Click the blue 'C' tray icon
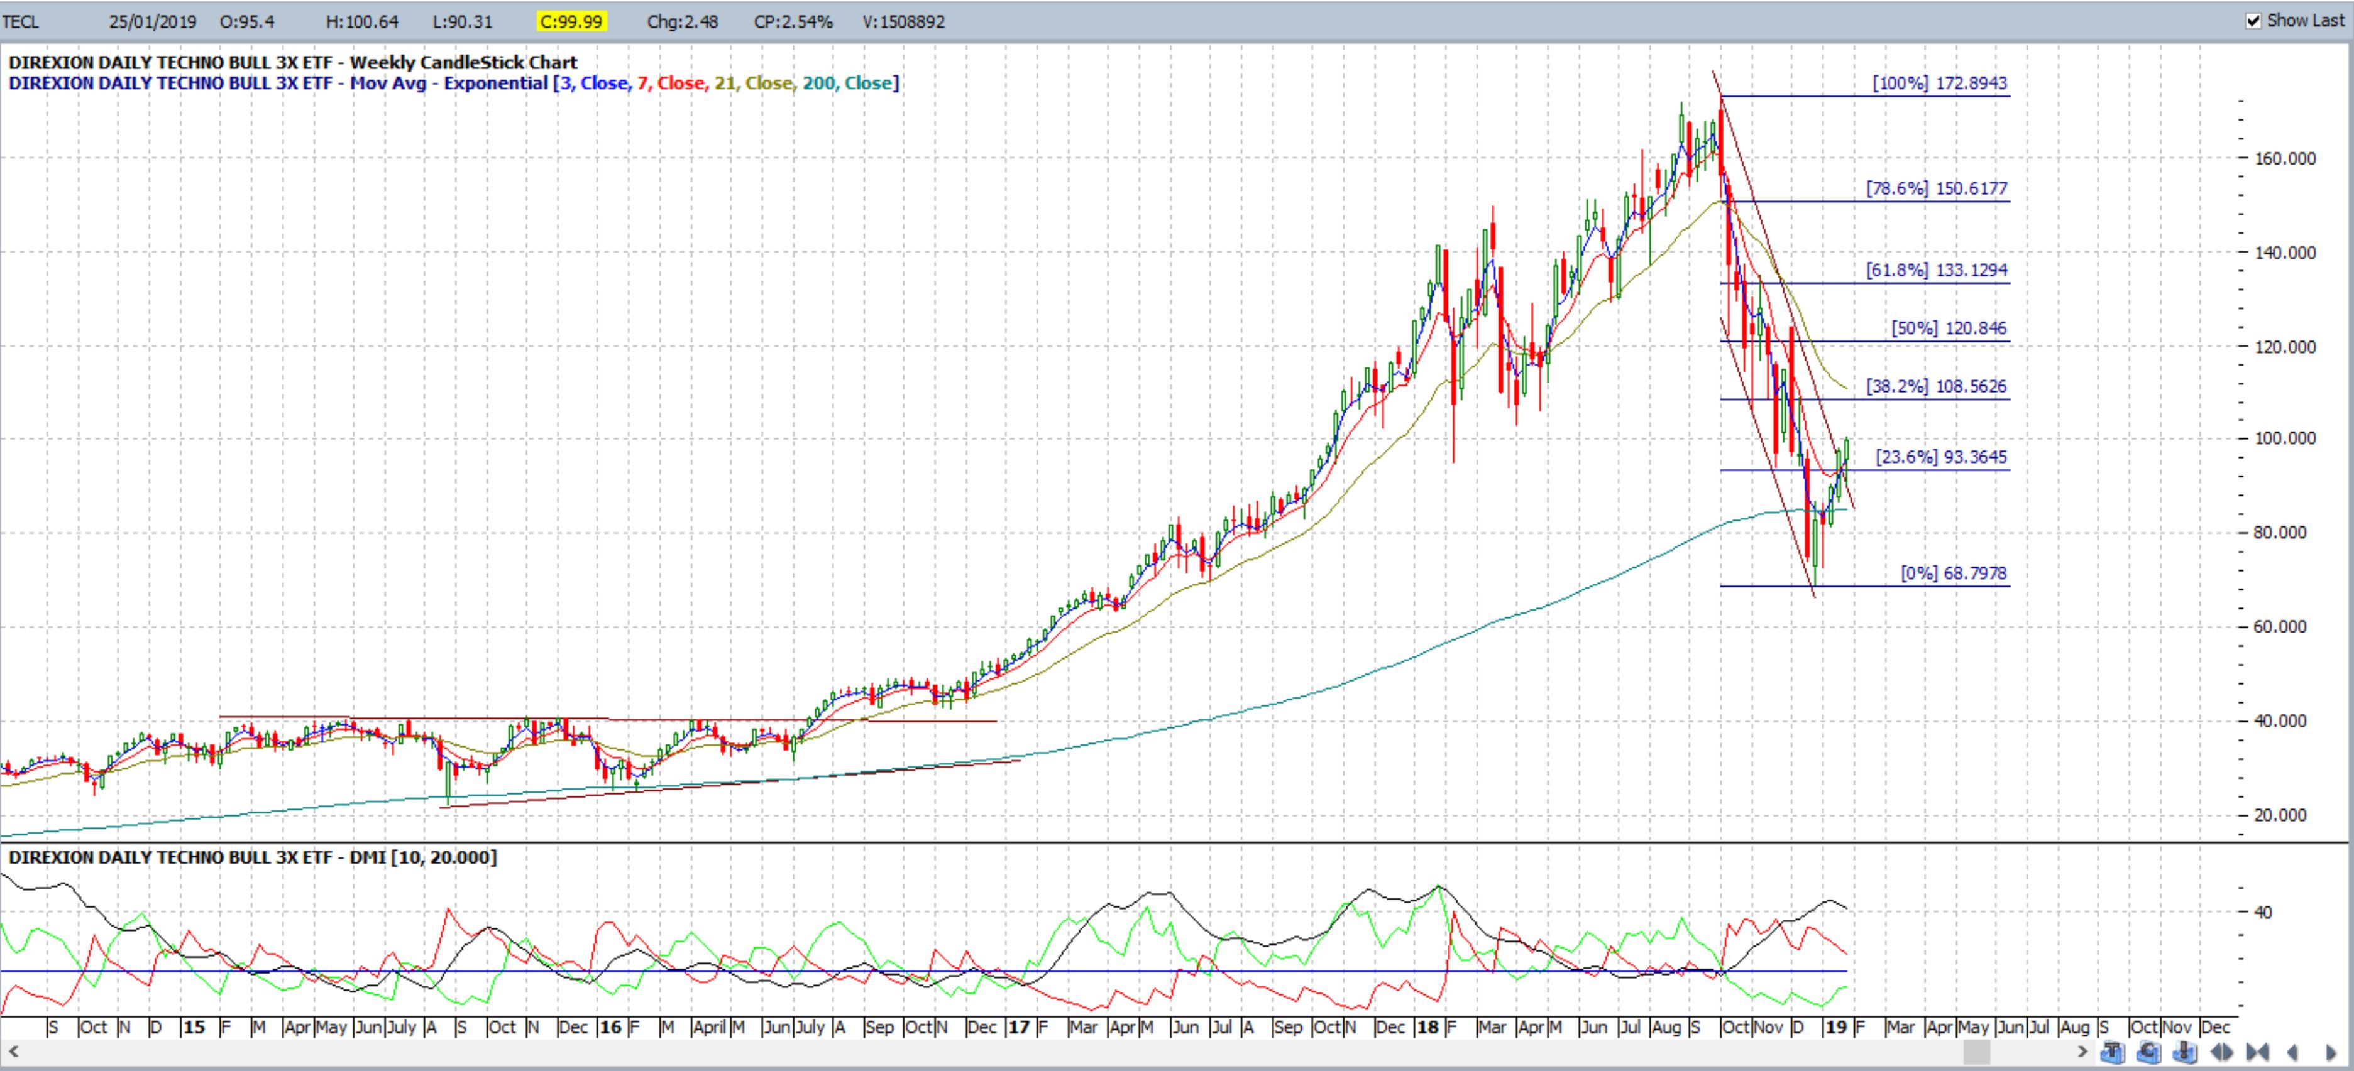This screenshot has width=2354, height=1071. (x=2149, y=1052)
